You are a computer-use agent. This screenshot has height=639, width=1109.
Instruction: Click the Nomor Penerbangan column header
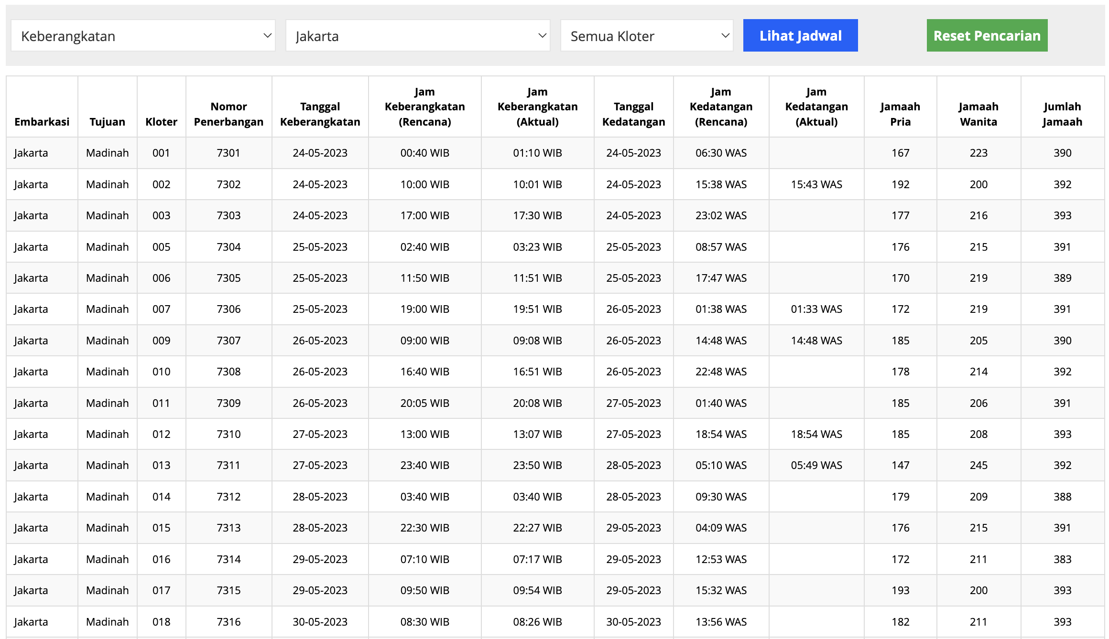pyautogui.click(x=228, y=114)
